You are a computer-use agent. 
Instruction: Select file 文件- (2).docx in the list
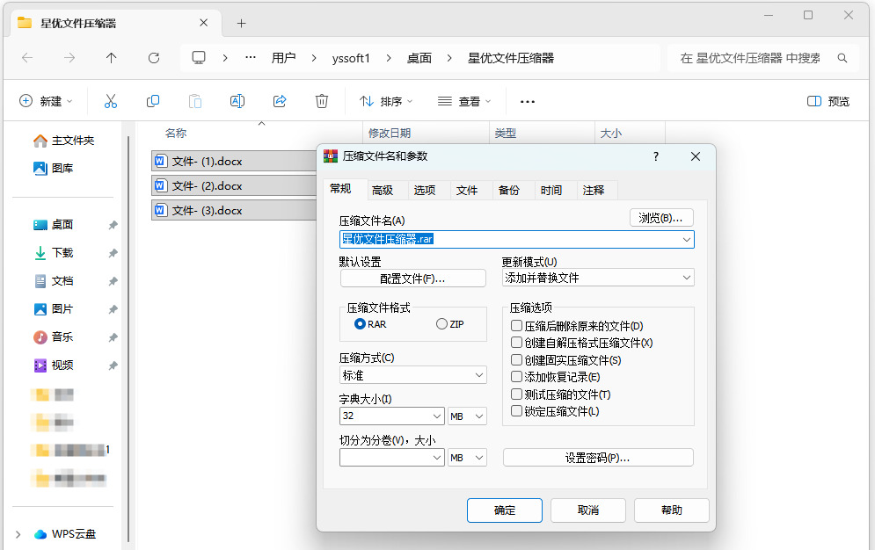tap(235, 186)
